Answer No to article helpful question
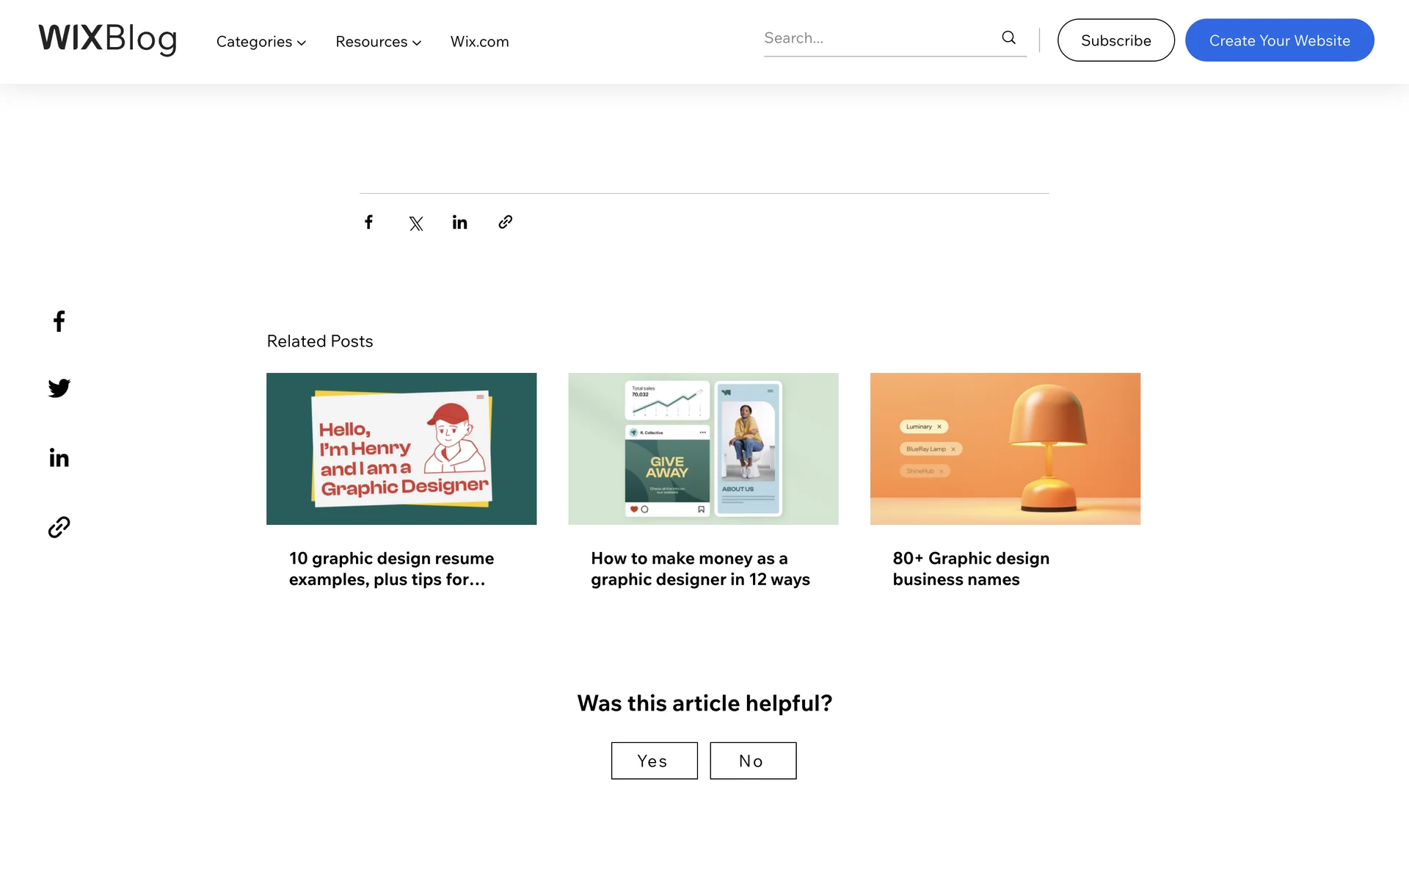Screen dimensions: 1409x881 tap(752, 761)
